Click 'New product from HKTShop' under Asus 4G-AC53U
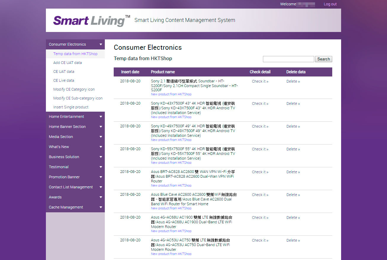Screen dimensions: 387x260 point(171,254)
